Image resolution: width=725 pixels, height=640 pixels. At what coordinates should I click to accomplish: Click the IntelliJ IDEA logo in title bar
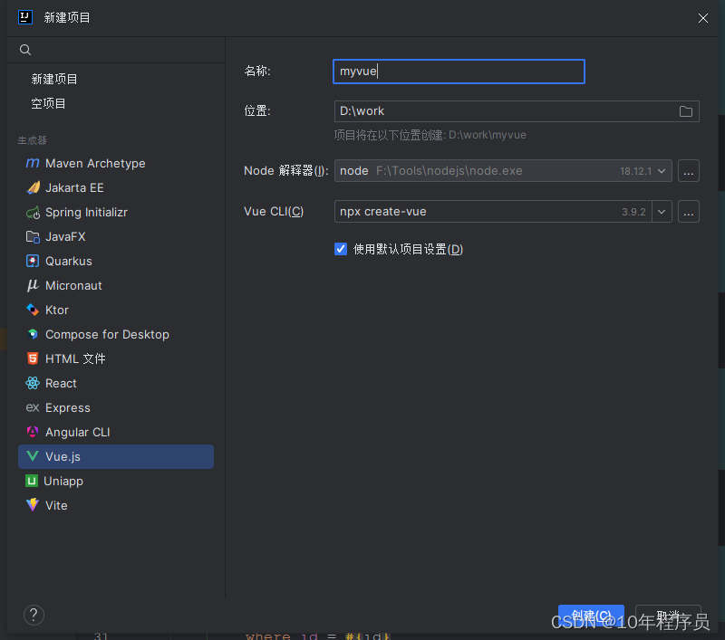click(x=25, y=17)
